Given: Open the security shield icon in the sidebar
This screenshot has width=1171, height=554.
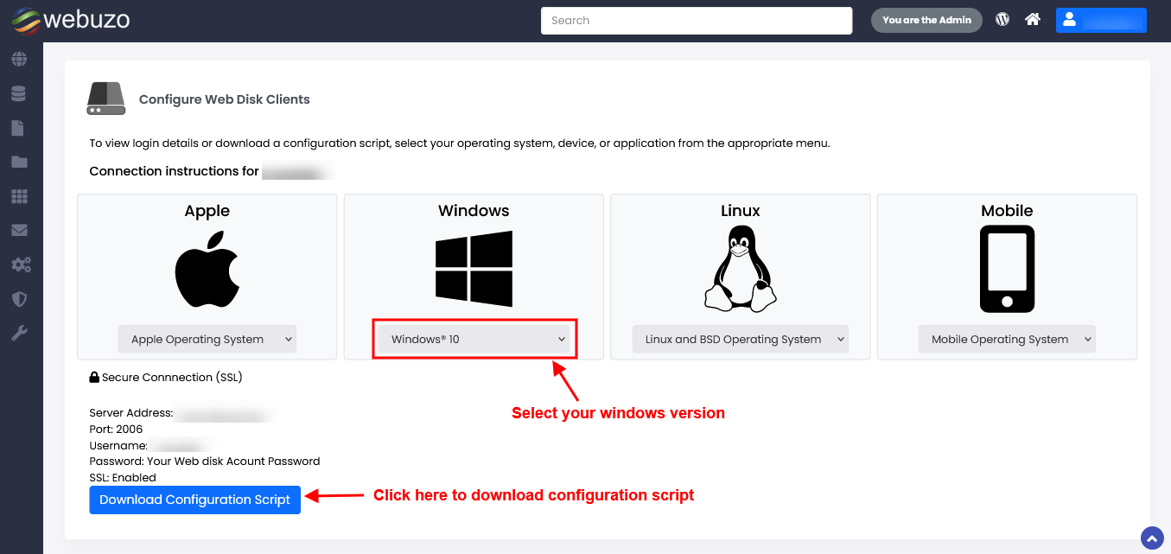Looking at the screenshot, I should (21, 298).
